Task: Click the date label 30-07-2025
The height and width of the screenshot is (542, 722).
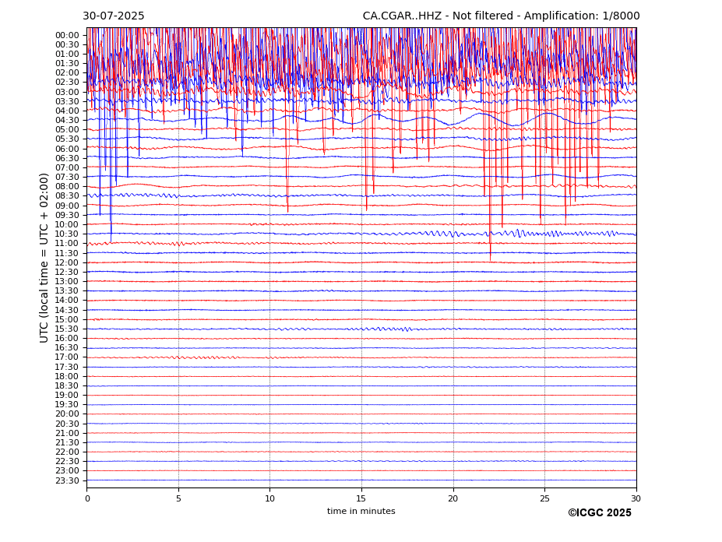Action: coord(113,16)
